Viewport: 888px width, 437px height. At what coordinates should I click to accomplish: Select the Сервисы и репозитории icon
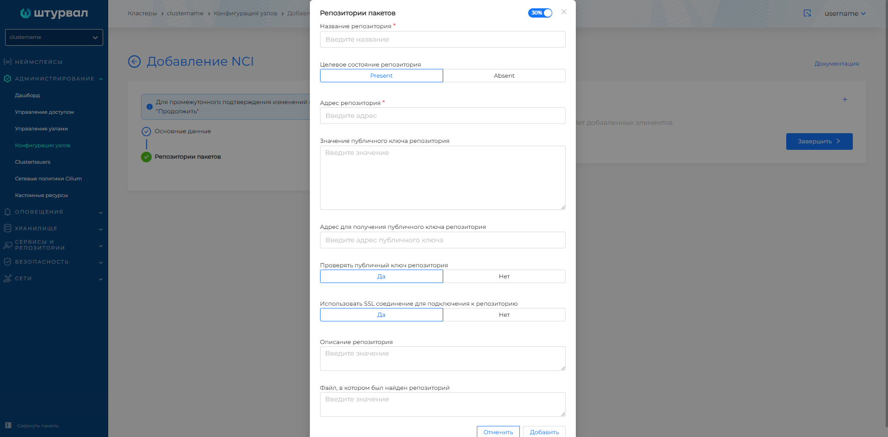[7, 245]
